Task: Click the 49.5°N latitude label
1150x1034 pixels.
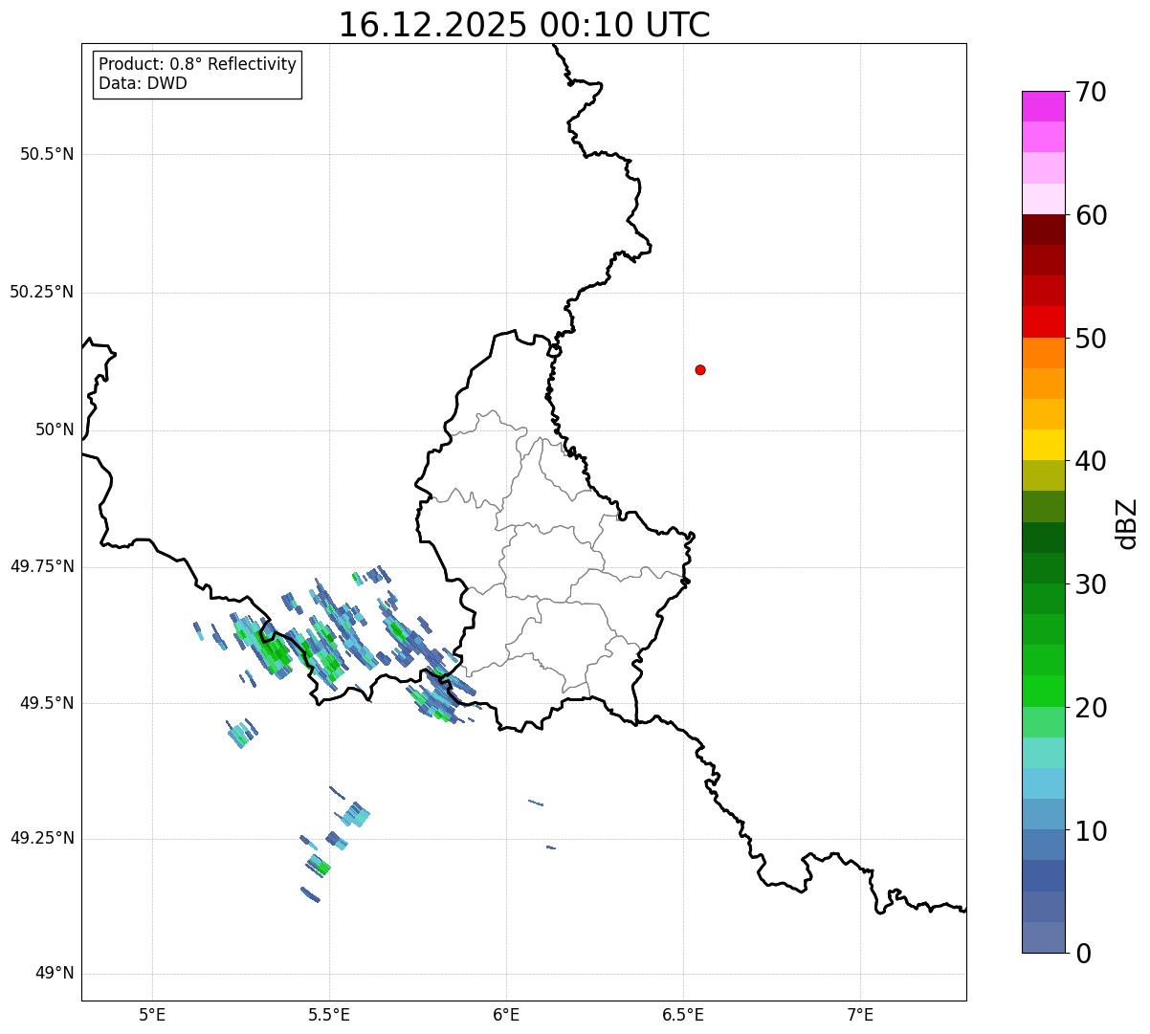Action: click(47, 703)
